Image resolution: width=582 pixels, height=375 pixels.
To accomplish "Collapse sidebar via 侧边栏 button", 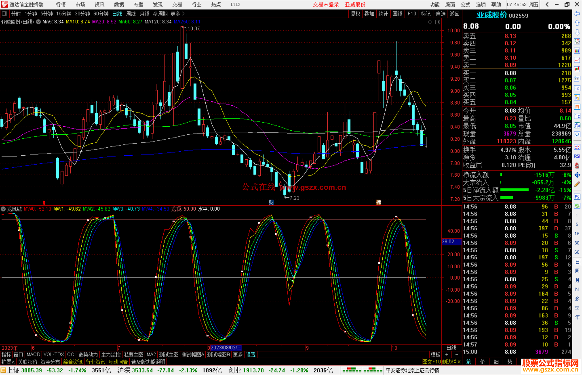I will click(x=452, y=362).
